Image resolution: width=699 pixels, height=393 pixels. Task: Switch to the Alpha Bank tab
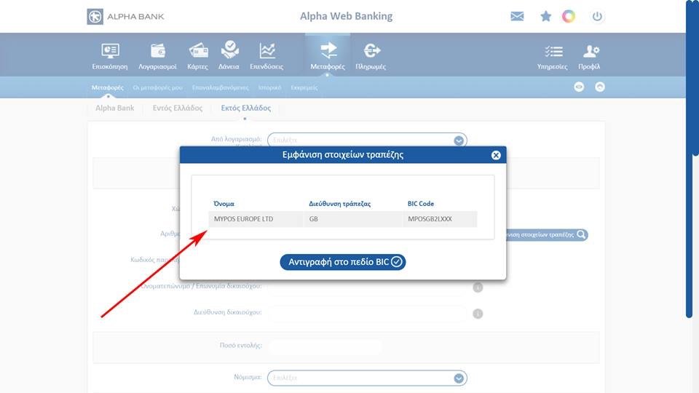[x=114, y=108]
